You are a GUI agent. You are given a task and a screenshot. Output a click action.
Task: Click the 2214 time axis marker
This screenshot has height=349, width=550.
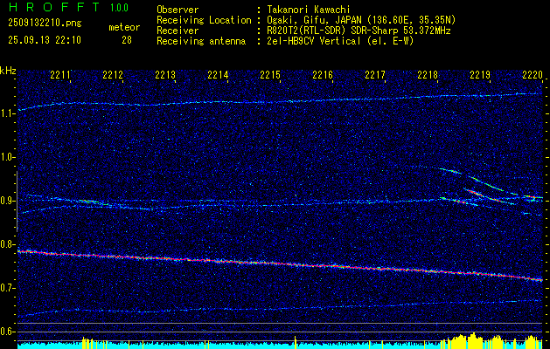(218, 74)
